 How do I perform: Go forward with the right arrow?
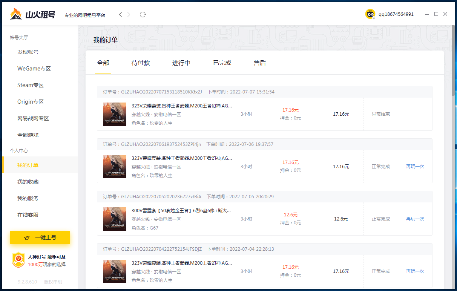[x=129, y=14]
